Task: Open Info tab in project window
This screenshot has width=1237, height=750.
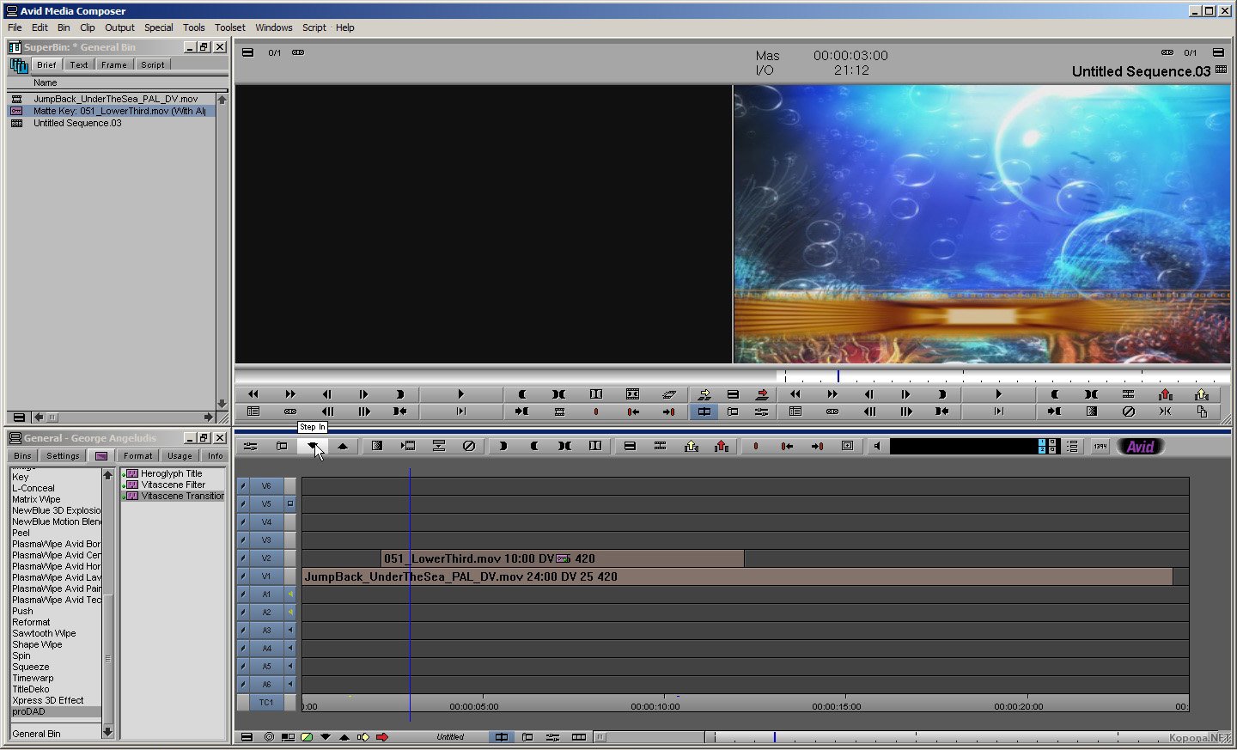Action: (215, 456)
